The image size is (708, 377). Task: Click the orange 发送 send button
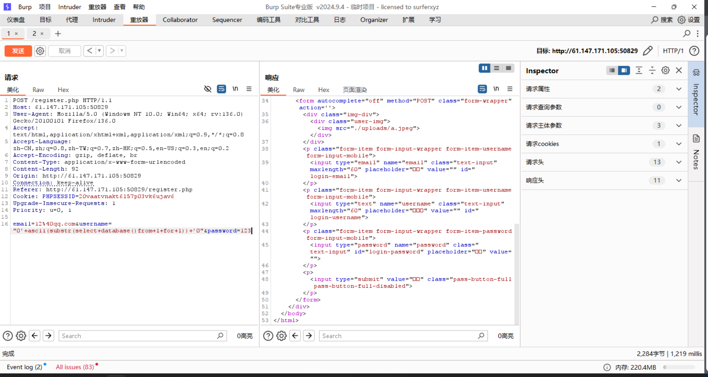click(x=18, y=51)
